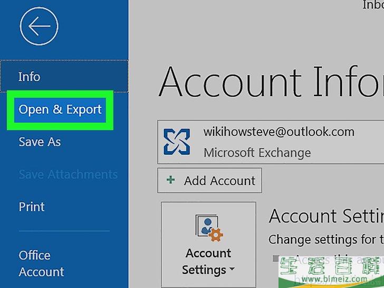This screenshot has height=288, width=384.
Task: Click the Microsoft Exchange logo icon
Action: click(177, 142)
